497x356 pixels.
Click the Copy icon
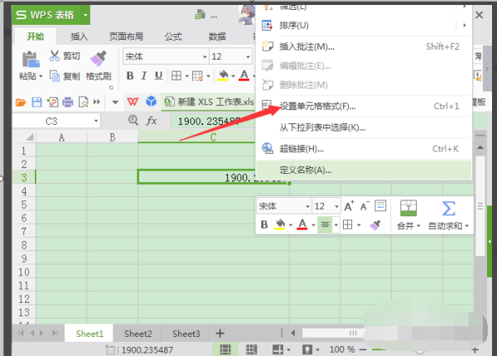coord(55,76)
